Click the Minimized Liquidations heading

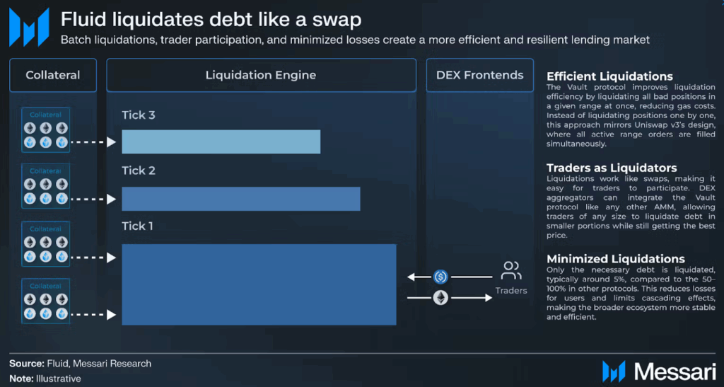[615, 259]
